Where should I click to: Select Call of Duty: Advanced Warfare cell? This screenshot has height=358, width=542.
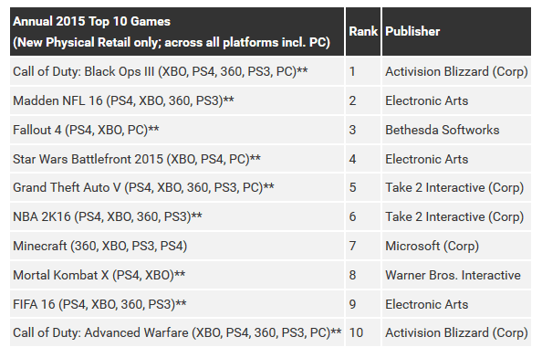click(177, 332)
